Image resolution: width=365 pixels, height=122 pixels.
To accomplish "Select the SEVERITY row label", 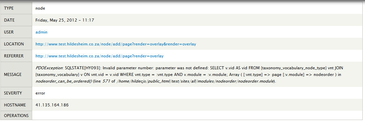I will click(13, 93).
